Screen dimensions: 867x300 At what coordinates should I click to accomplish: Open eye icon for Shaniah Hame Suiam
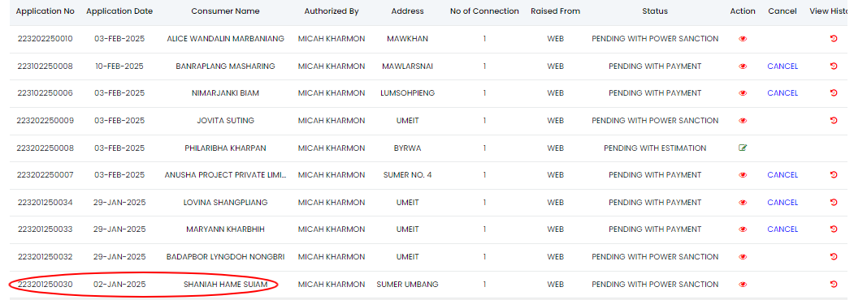[743, 285]
